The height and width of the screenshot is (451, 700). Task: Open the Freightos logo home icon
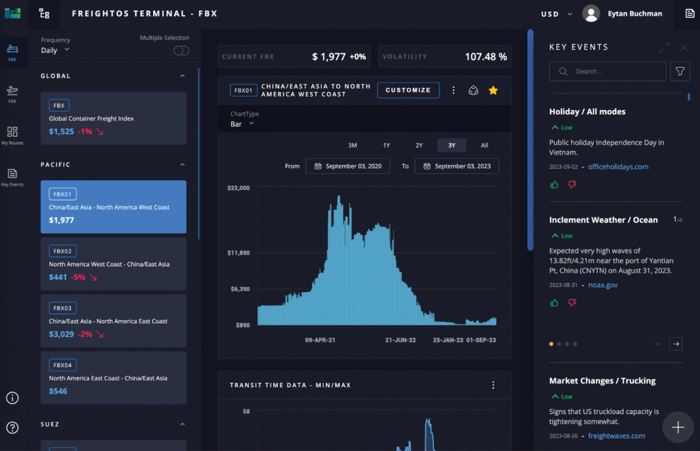(x=13, y=13)
